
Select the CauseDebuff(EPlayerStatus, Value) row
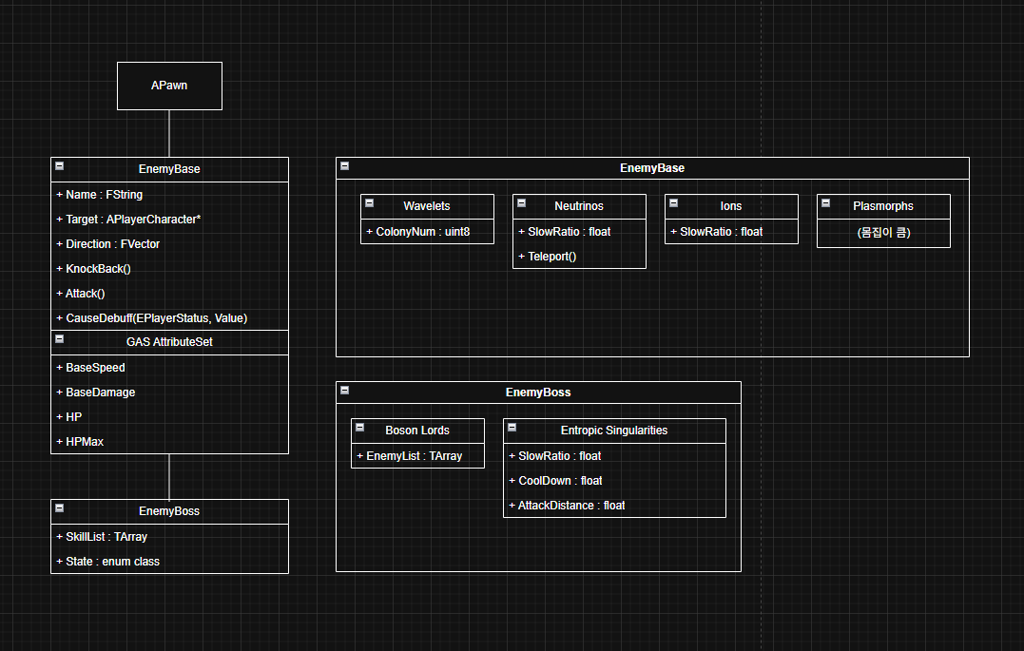[x=170, y=318]
